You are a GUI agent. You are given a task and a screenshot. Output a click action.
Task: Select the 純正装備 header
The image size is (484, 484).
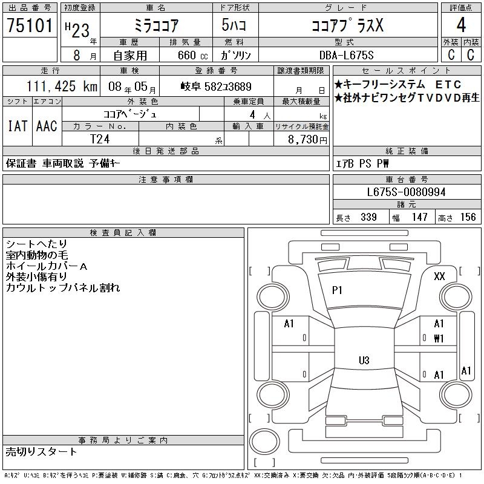(407, 151)
